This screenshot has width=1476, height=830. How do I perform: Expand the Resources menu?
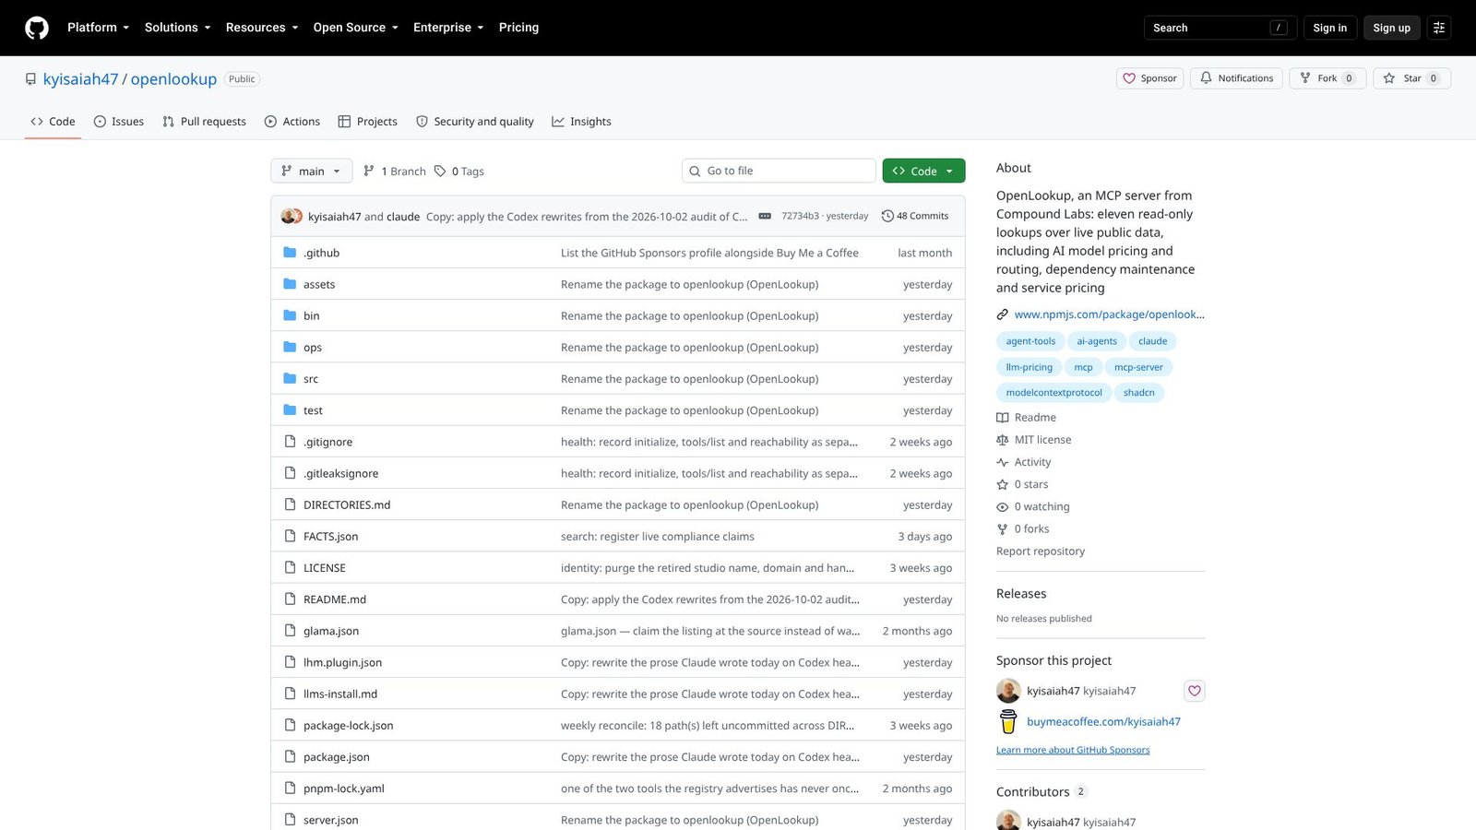click(262, 28)
